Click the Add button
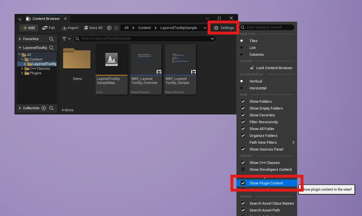The width and height of the screenshot is (362, 216). click(x=29, y=28)
